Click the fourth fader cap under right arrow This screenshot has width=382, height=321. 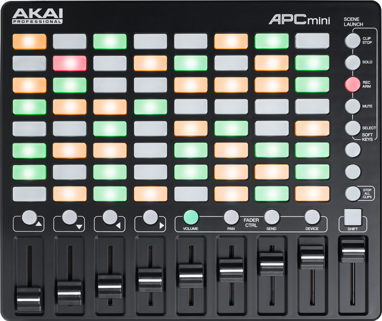[x=150, y=280]
